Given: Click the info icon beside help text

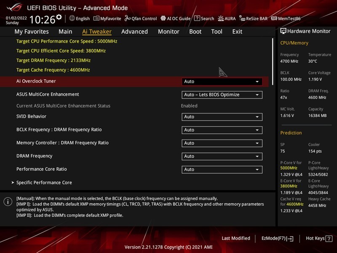Looking at the screenshot, I should (8, 202).
